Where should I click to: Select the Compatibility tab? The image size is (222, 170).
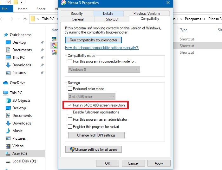click(x=150, y=19)
